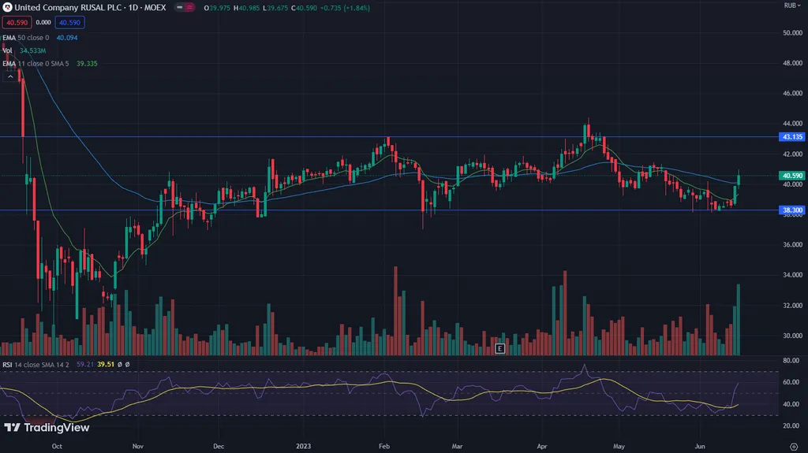Click the 2023 label on time axis

click(301, 445)
